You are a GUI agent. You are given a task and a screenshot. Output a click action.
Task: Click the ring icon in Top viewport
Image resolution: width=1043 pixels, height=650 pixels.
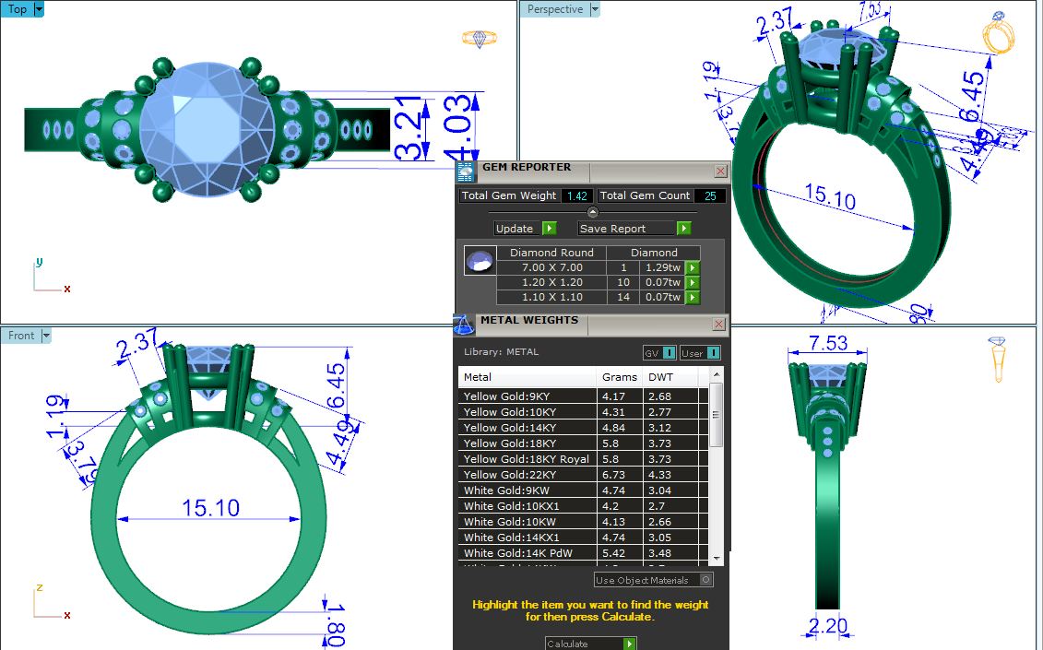click(479, 39)
